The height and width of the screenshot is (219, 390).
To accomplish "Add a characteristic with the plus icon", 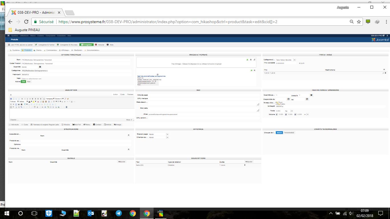I will click(x=128, y=135).
